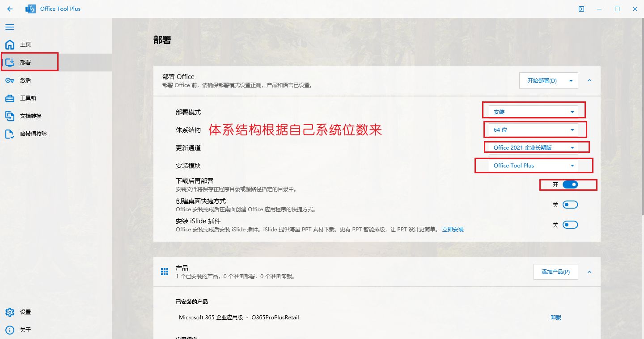Image resolution: width=644 pixels, height=339 pixels.
Task: Click the key icon beside 激活
Action: pos(10,80)
